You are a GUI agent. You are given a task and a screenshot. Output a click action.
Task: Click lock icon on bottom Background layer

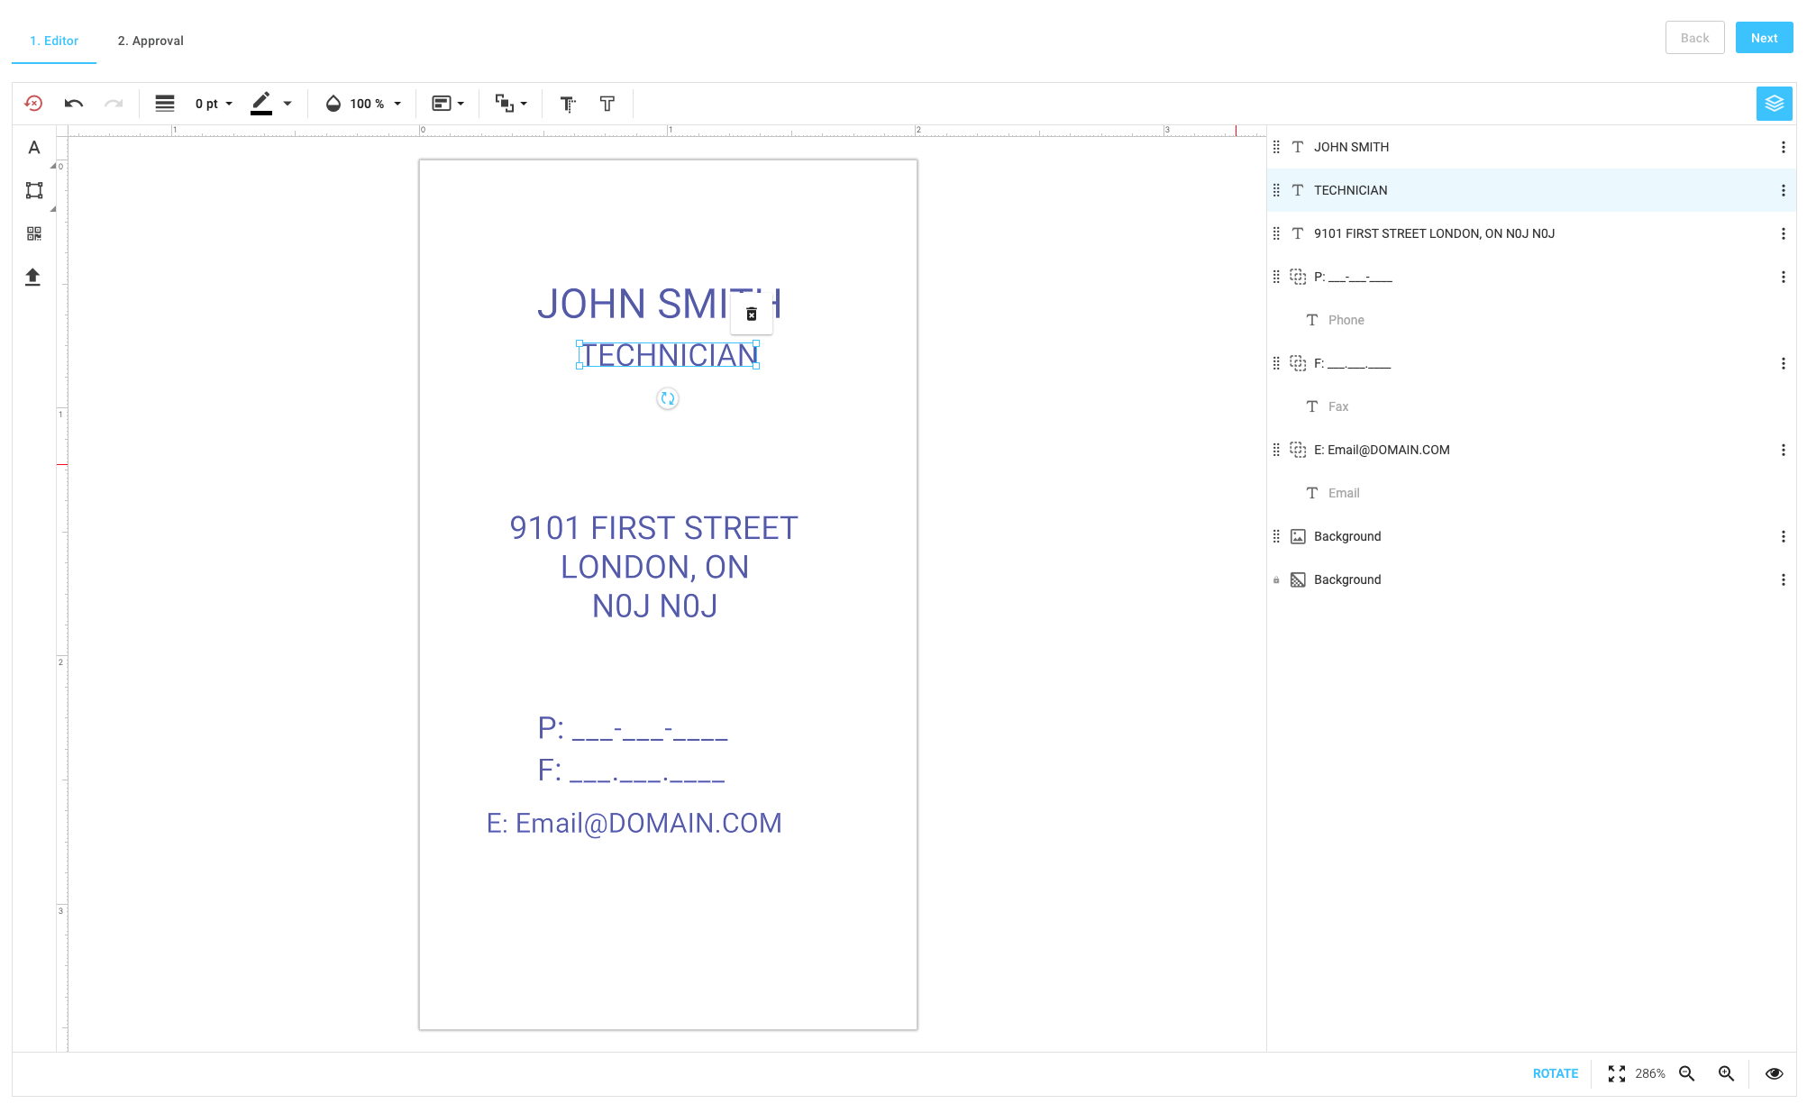[1276, 579]
